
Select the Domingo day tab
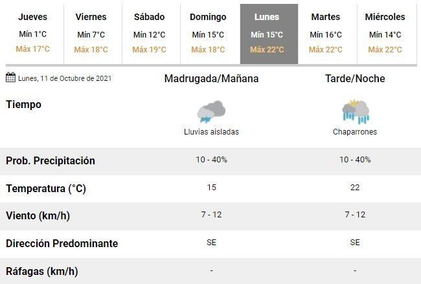208,34
